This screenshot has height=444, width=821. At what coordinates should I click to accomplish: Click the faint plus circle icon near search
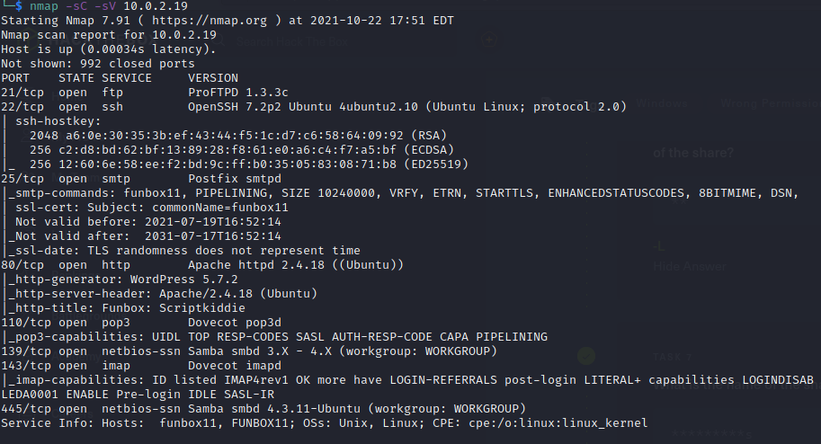click(489, 40)
